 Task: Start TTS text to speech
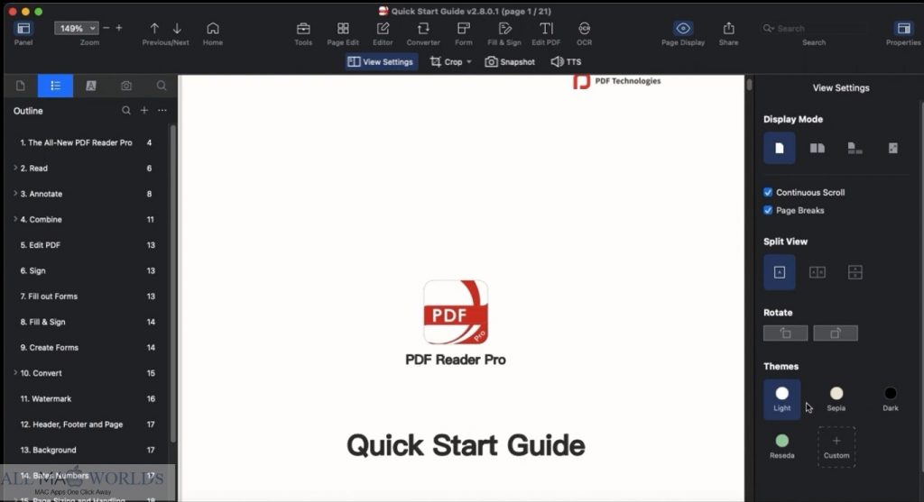[x=566, y=62]
